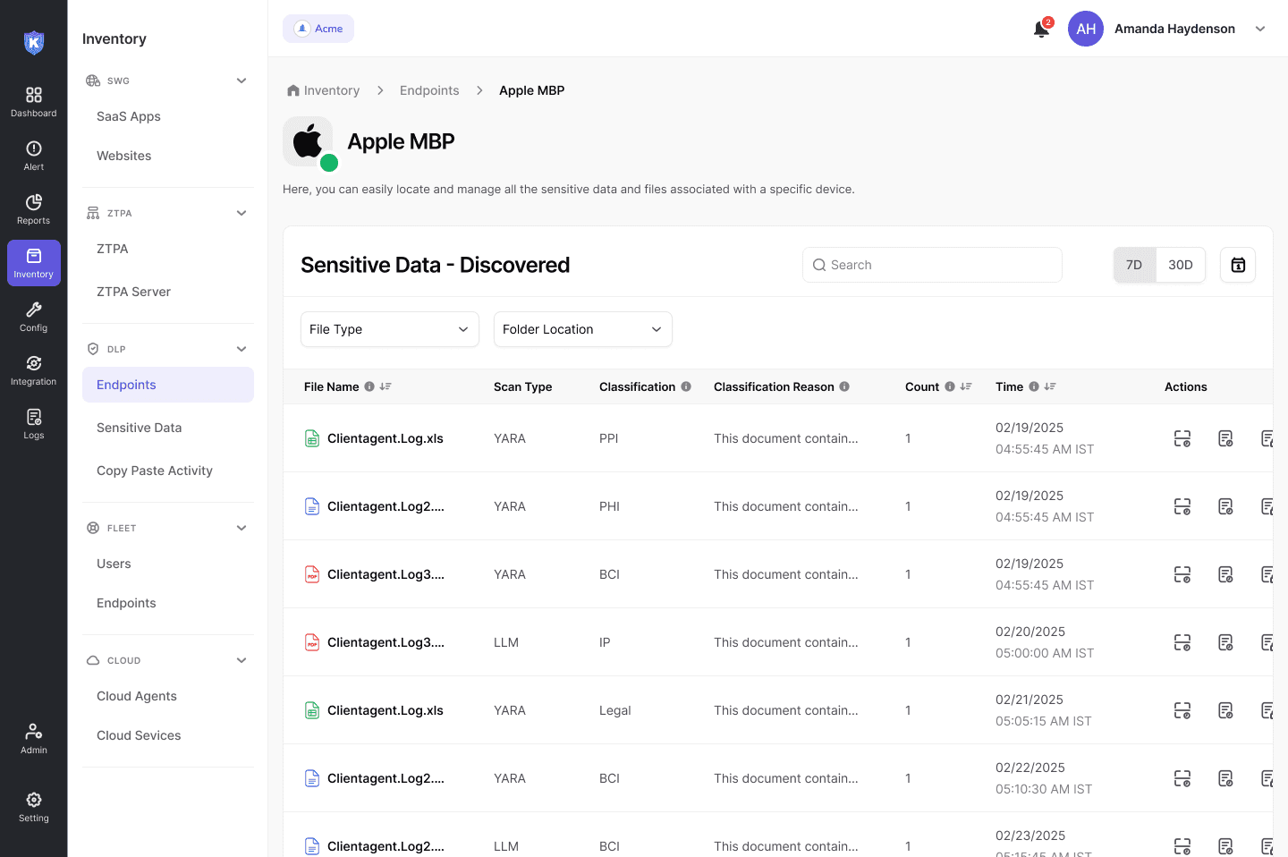
Task: Click the Apple MBP device thumbnail
Action: click(309, 141)
